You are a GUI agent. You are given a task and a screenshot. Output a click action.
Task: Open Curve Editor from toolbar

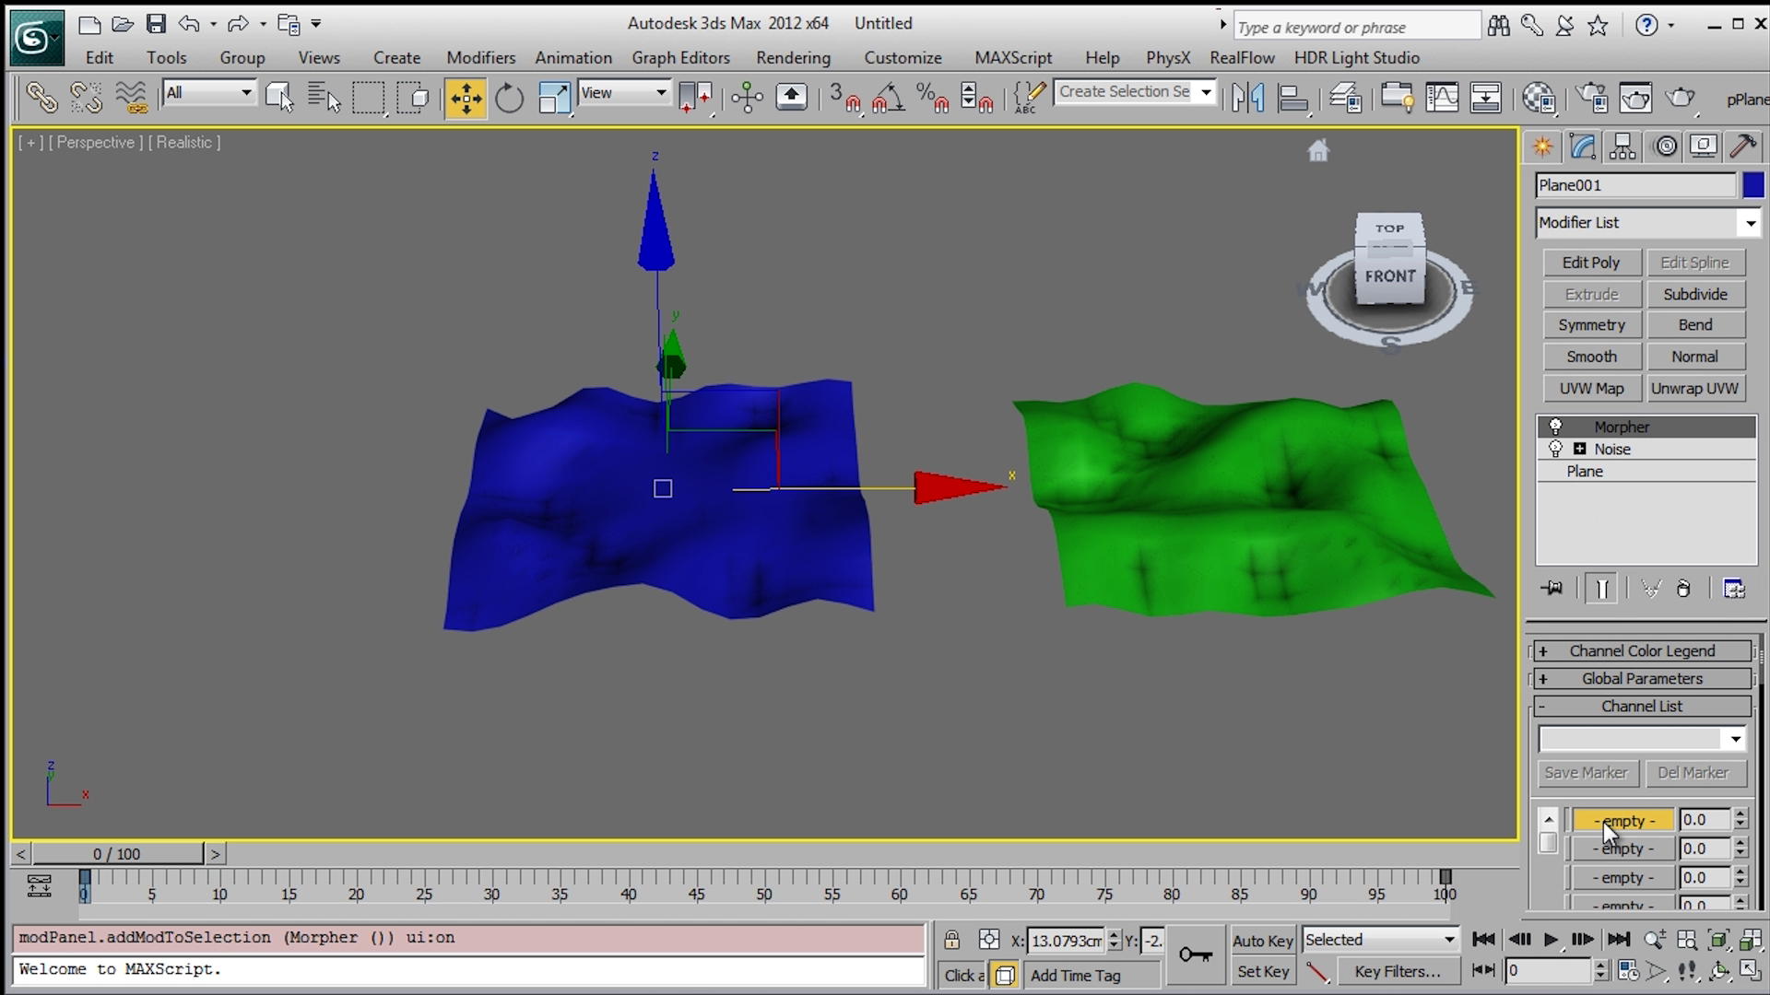pyautogui.click(x=1442, y=98)
